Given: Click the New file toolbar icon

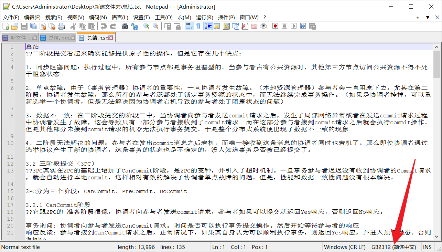Looking at the screenshot, I should [x=6, y=26].
